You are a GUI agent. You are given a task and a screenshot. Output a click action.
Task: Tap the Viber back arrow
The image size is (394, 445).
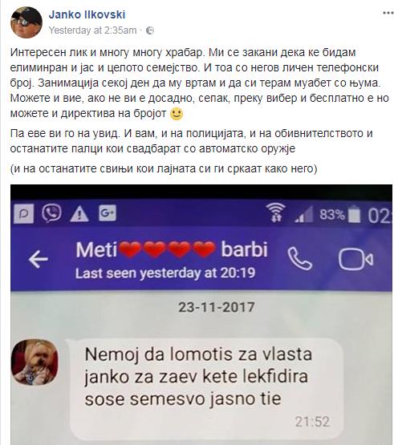(39, 259)
